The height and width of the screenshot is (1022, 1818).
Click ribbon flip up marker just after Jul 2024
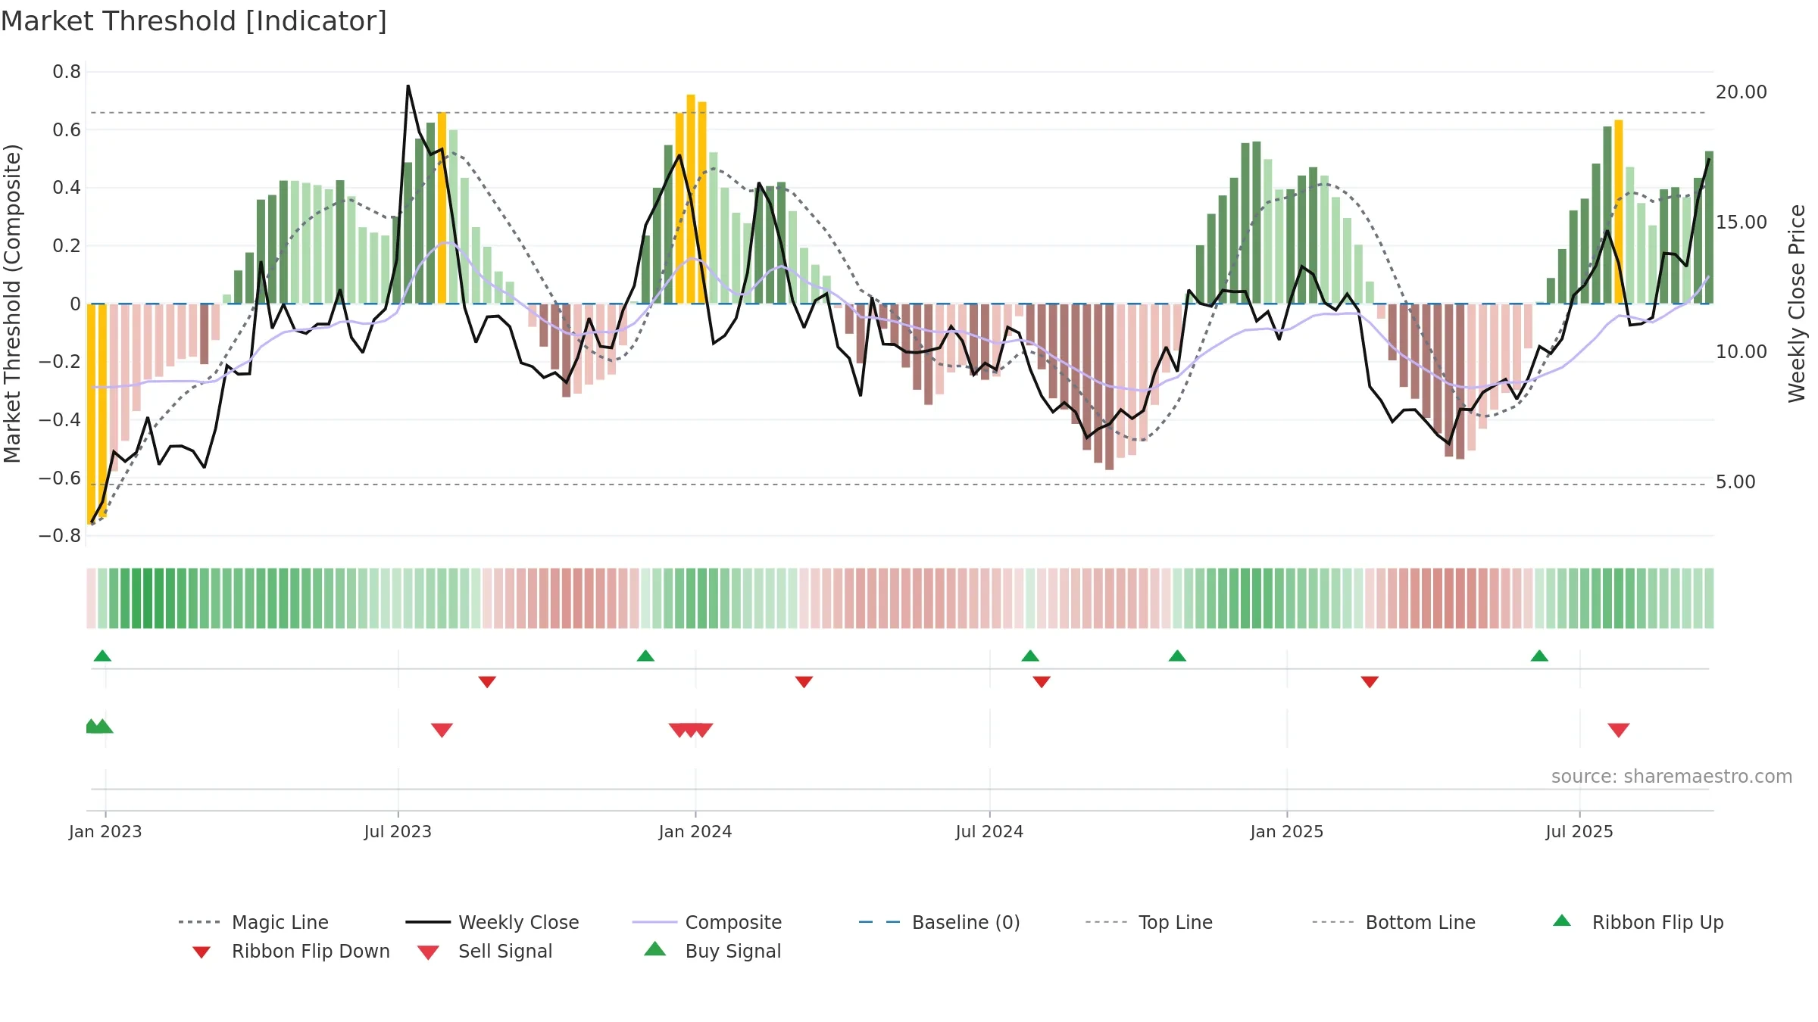(1030, 656)
